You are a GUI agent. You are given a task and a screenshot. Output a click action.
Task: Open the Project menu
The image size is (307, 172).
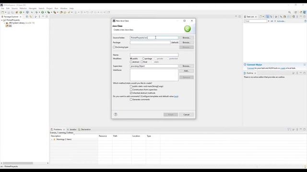pos(49,9)
